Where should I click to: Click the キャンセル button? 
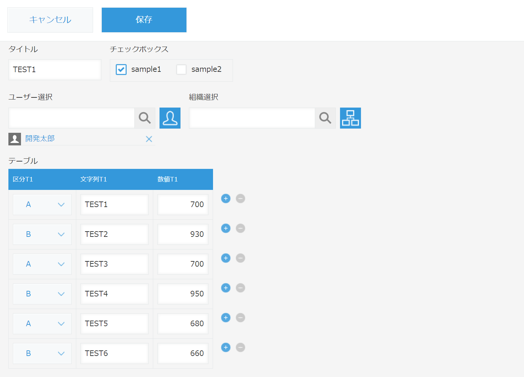[50, 20]
